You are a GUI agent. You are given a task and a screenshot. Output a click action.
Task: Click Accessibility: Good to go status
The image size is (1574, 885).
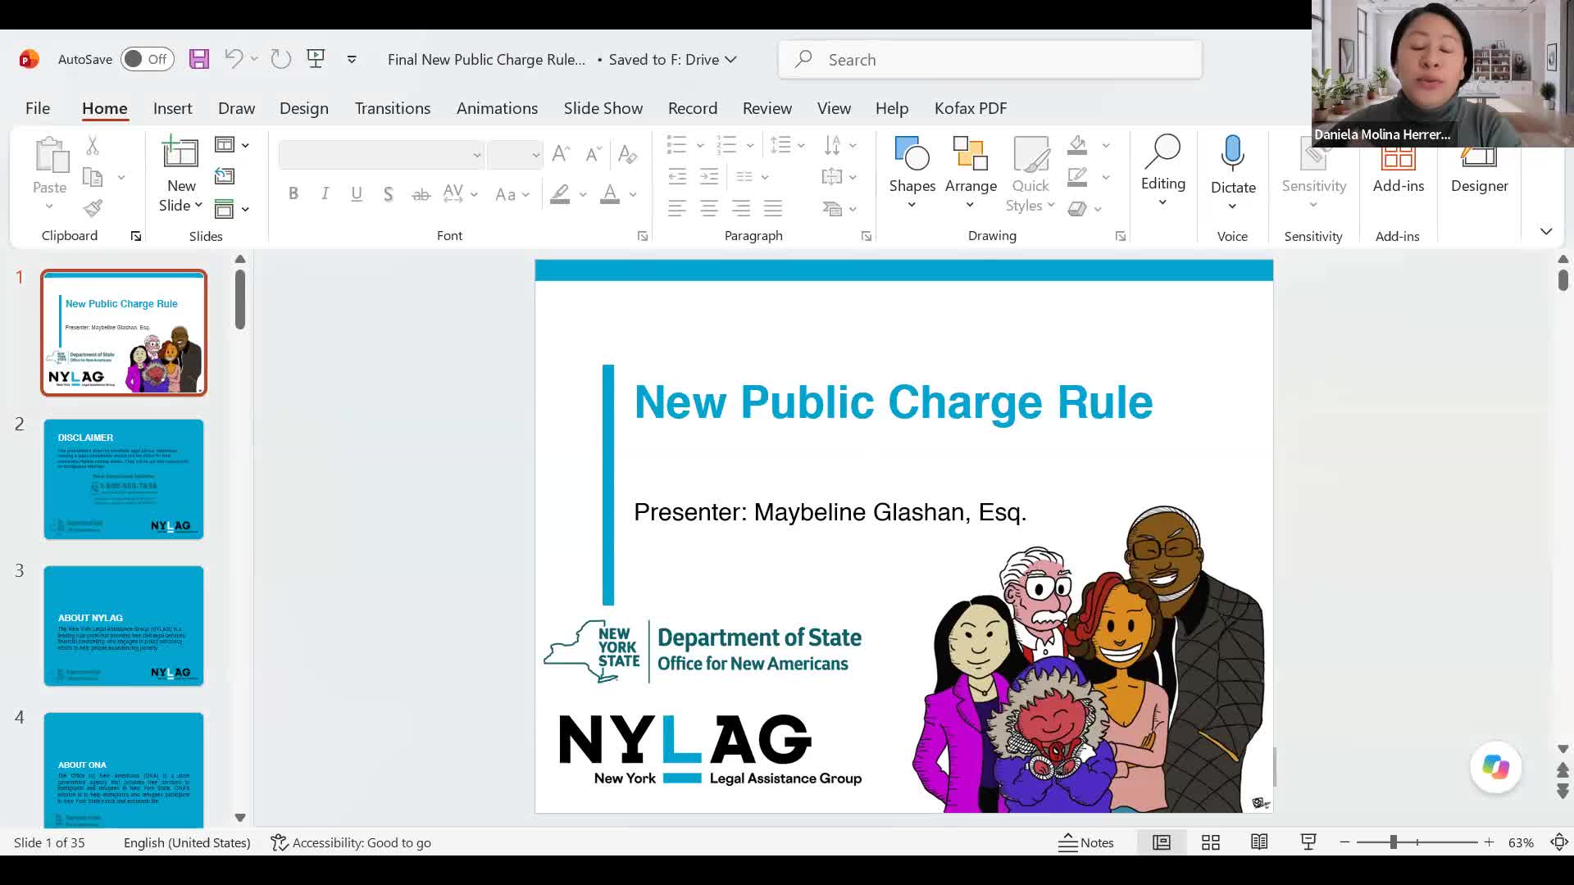click(351, 842)
